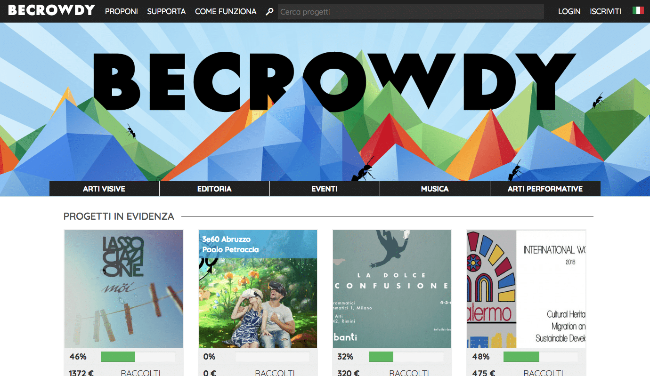Open the Italian flag language selector
650x376 pixels.
point(638,10)
